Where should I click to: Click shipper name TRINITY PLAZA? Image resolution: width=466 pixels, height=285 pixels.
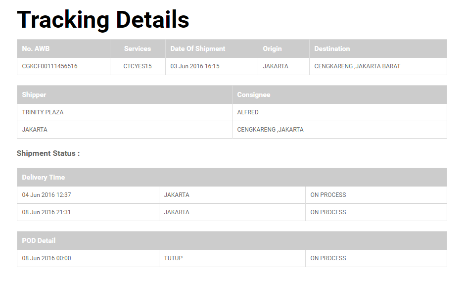pyautogui.click(x=43, y=112)
